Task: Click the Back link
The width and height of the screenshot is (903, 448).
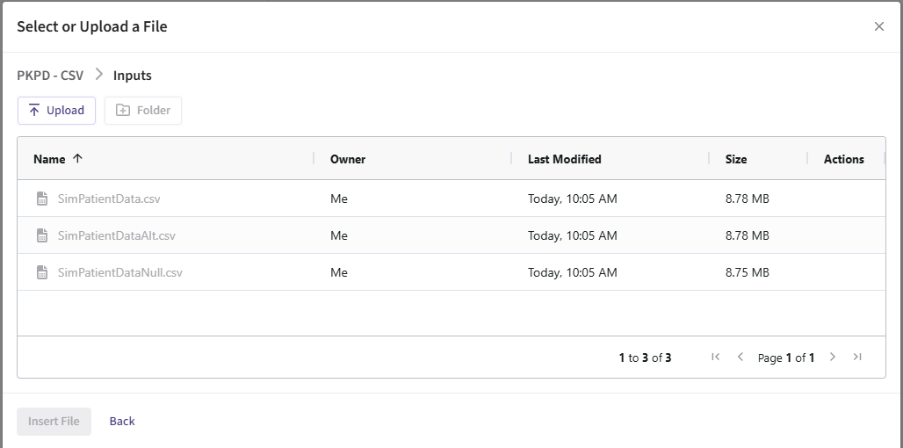Action: tap(122, 422)
